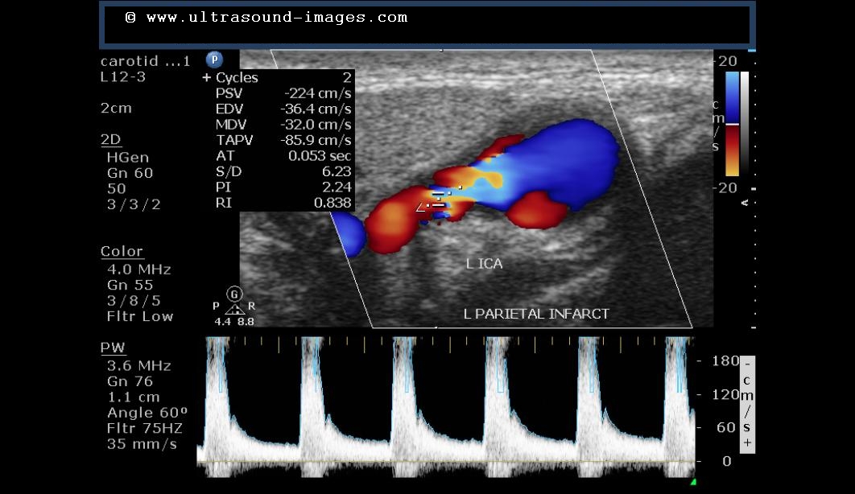This screenshot has width=855, height=494.
Task: Toggle the PW Doppler mode header
Action: (x=112, y=348)
